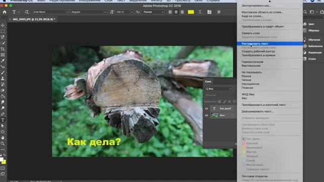Open the Цвет panel icon
Screen dimensions: 324x182
305,24
